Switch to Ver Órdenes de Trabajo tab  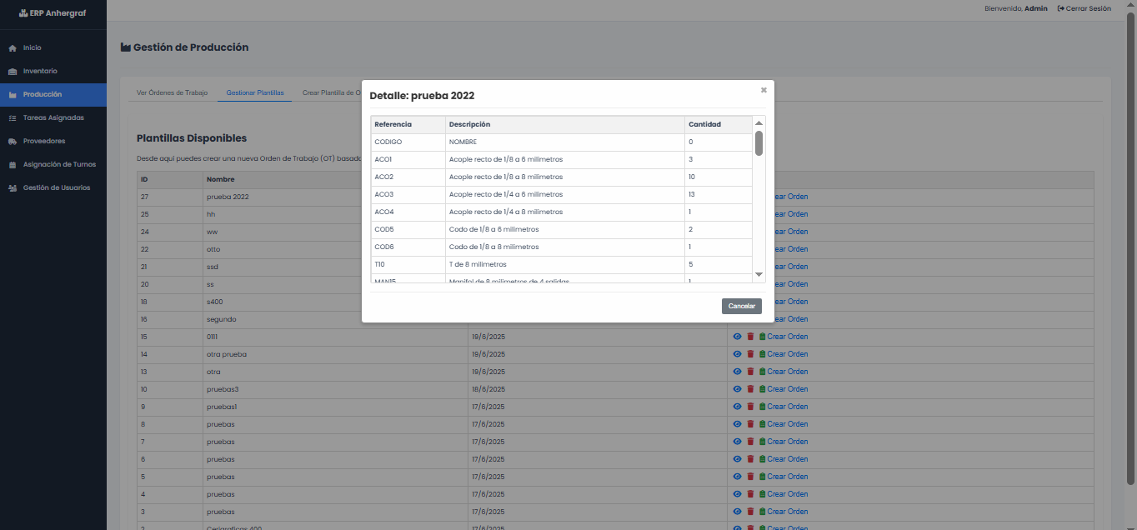(172, 93)
